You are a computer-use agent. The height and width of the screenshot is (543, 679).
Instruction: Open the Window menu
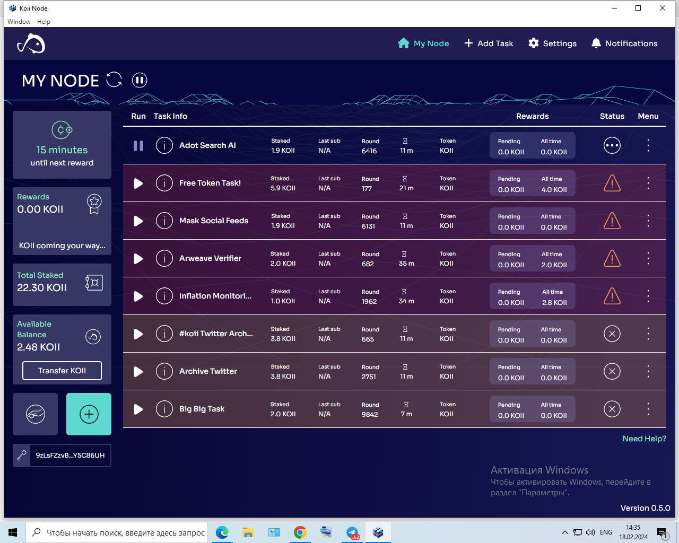pos(19,22)
